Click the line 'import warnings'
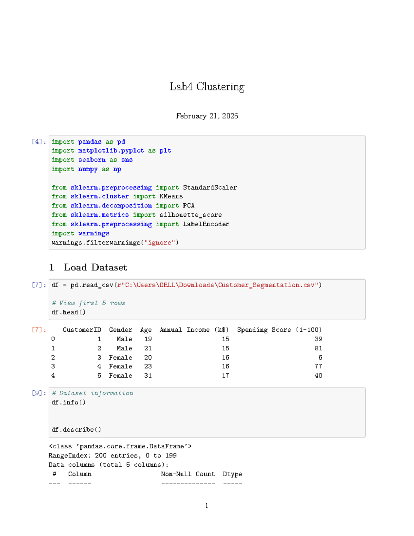 coord(80,233)
